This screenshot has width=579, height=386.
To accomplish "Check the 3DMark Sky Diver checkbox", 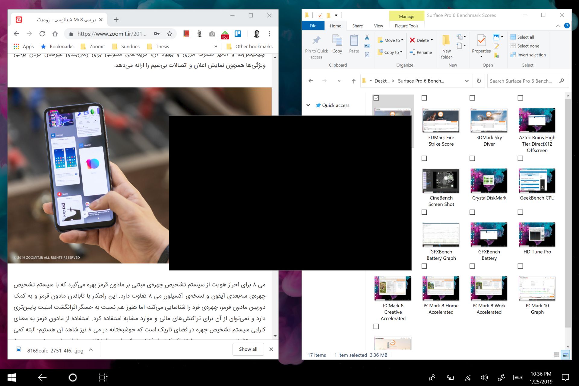I will (x=472, y=98).
